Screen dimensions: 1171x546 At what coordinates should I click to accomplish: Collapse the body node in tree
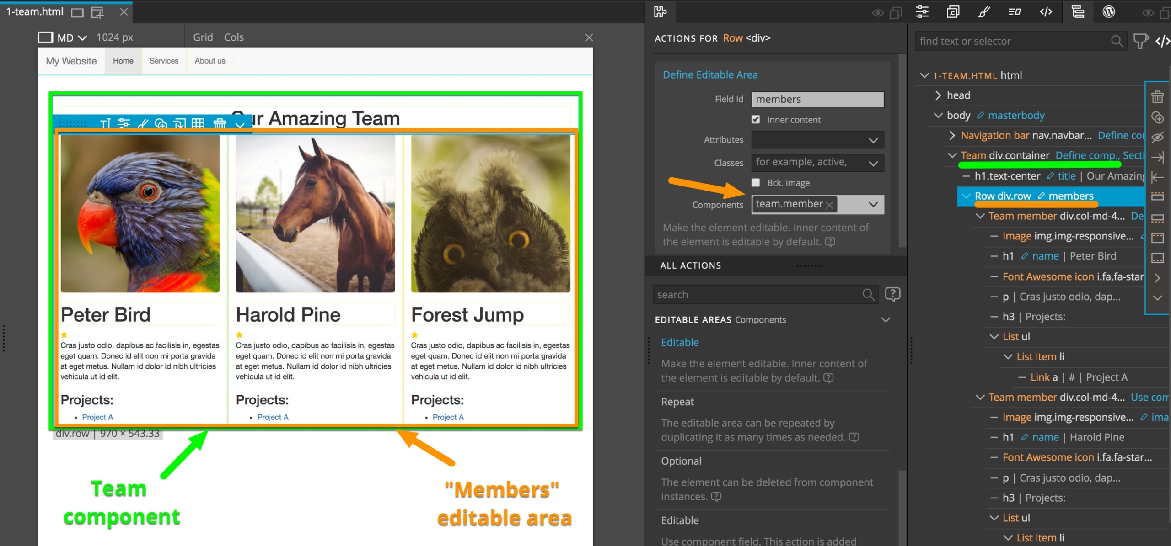point(938,115)
